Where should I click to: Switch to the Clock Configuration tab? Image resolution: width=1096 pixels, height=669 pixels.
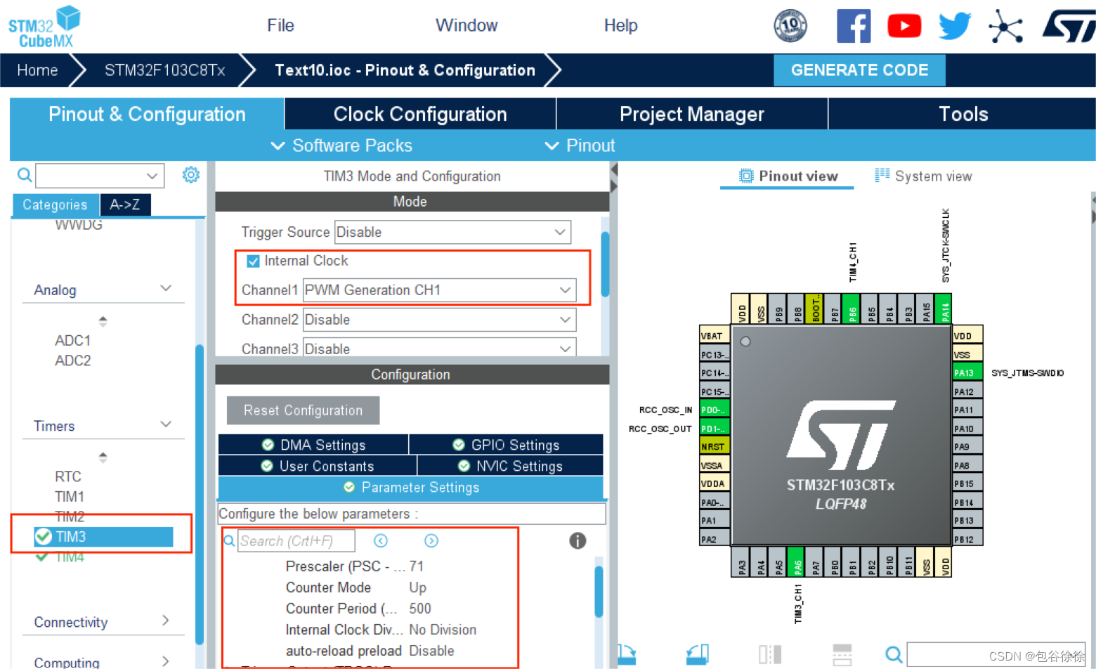pyautogui.click(x=420, y=114)
